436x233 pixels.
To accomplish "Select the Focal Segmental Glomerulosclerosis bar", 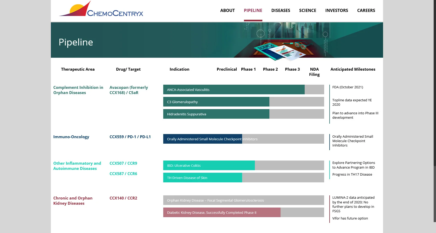I will click(244, 200).
